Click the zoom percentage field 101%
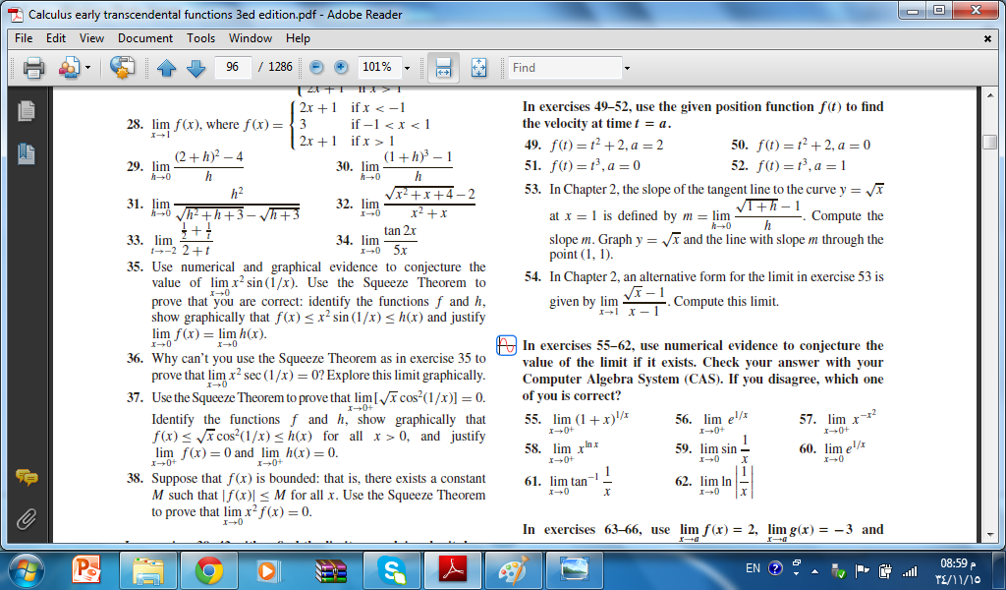This screenshot has width=1006, height=590. tap(378, 67)
